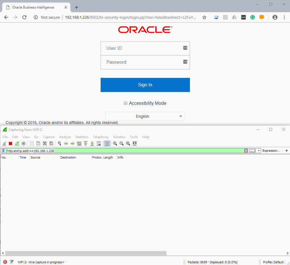This screenshot has width=290, height=265.
Task: Zoom out the Wireshark packet text
Action: click(122, 144)
